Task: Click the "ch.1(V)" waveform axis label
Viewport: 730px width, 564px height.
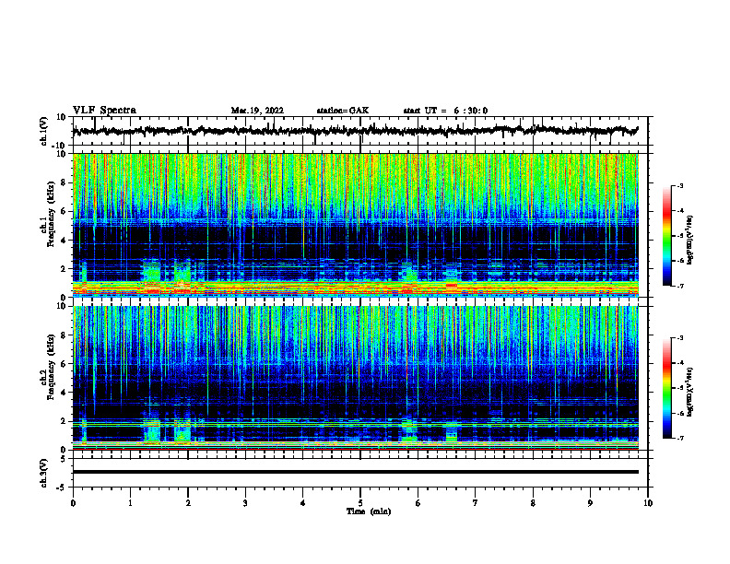Action: 44,131
